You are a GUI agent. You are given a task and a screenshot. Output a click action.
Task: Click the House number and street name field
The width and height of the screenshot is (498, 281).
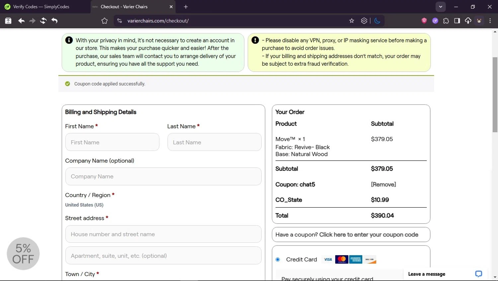[x=163, y=234]
